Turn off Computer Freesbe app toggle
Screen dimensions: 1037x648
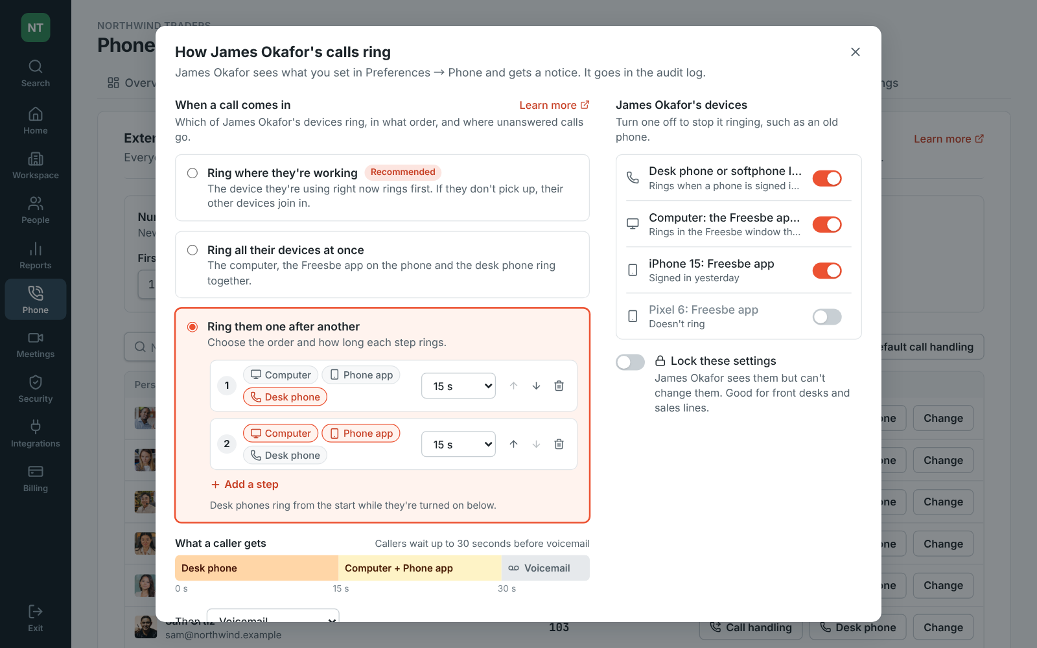(x=827, y=224)
